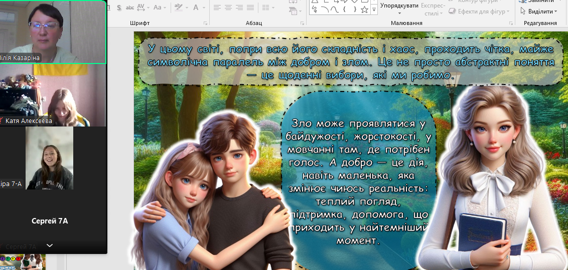Align text to the right
This screenshot has width=568, height=270.
pos(240,7)
